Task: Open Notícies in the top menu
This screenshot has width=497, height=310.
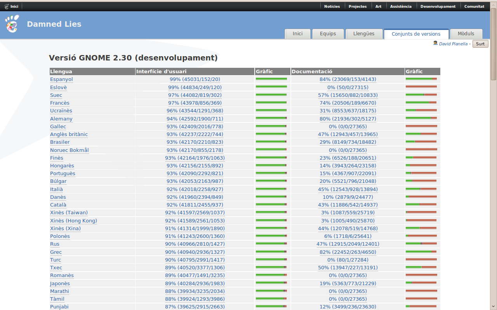Action: (x=332, y=6)
